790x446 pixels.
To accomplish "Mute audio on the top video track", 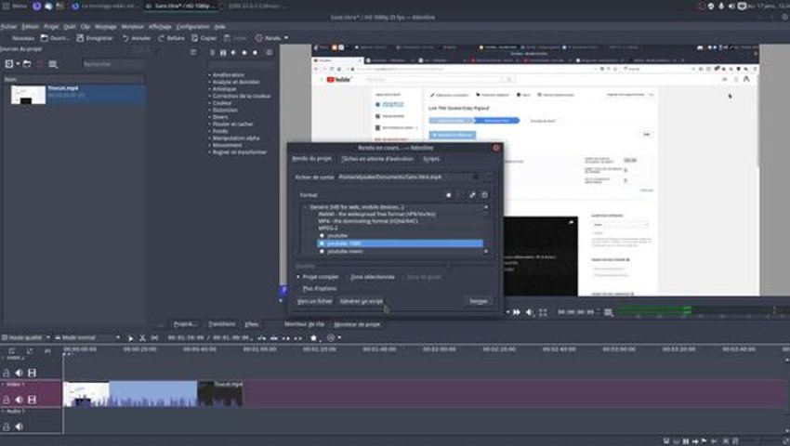I will (19, 373).
